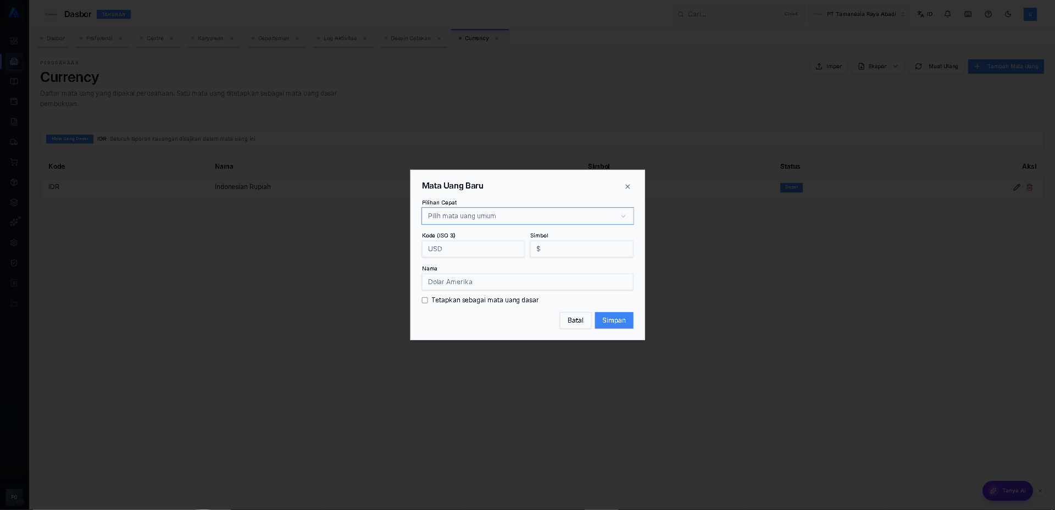Delete the IDR row with trash icon
1055x510 pixels.
1030,187
